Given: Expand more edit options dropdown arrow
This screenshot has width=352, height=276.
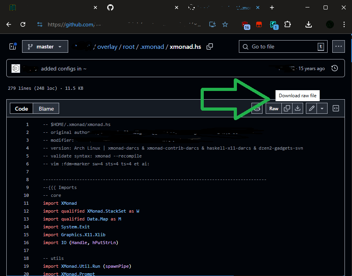Looking at the screenshot, I should pyautogui.click(x=322, y=108).
